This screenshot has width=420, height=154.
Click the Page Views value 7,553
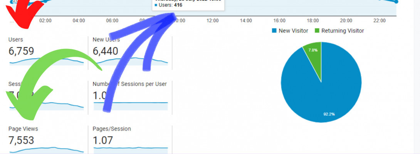(21, 140)
